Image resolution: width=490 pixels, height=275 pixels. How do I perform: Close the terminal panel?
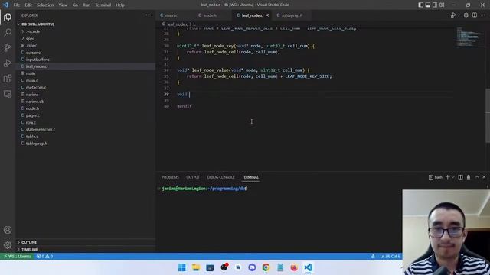[484, 177]
